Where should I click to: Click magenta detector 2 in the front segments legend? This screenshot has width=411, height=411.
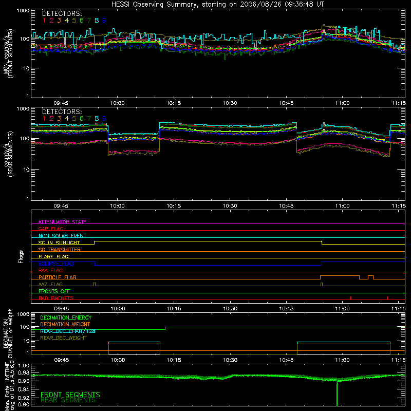coord(52,21)
